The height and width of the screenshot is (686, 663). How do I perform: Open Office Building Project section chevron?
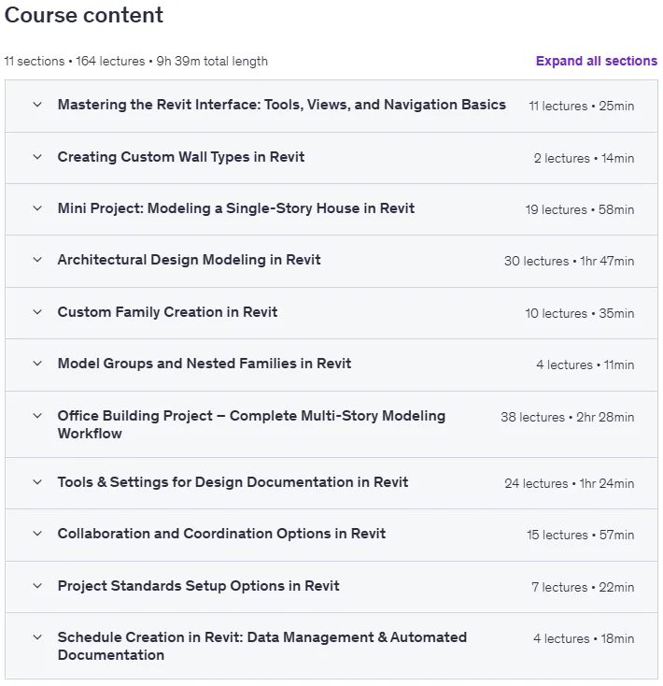click(x=37, y=416)
